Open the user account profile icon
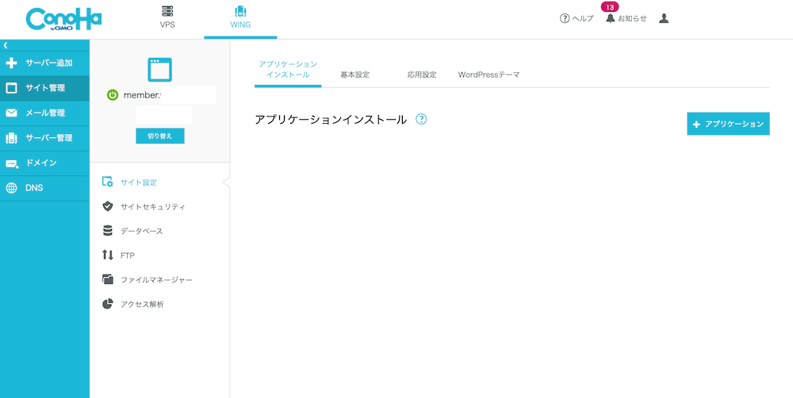The width and height of the screenshot is (793, 398). coord(664,18)
